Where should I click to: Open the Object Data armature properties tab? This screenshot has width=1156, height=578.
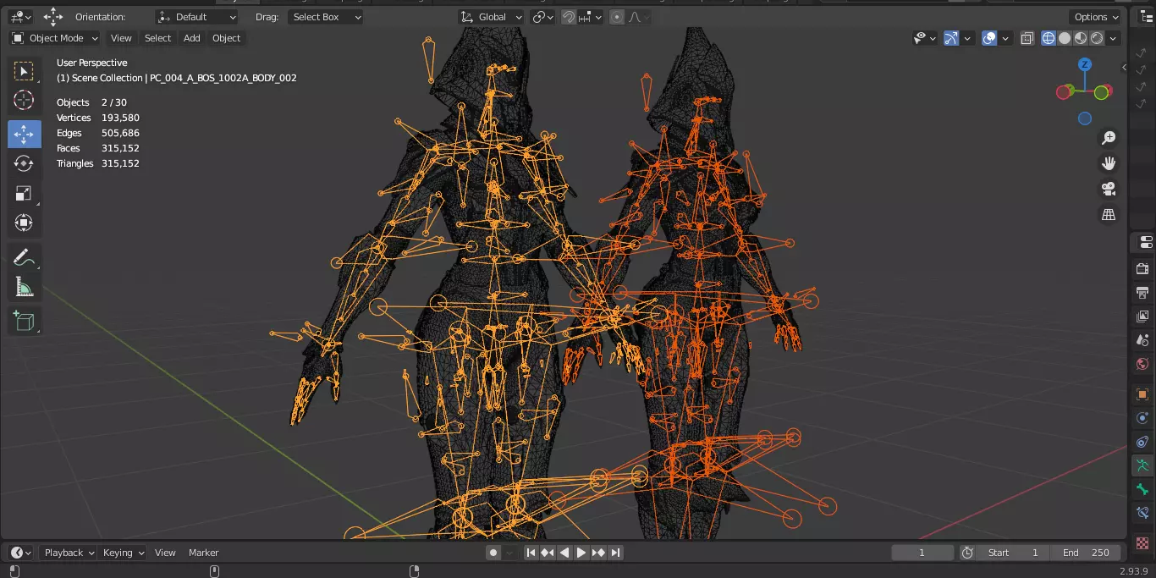click(x=1142, y=465)
